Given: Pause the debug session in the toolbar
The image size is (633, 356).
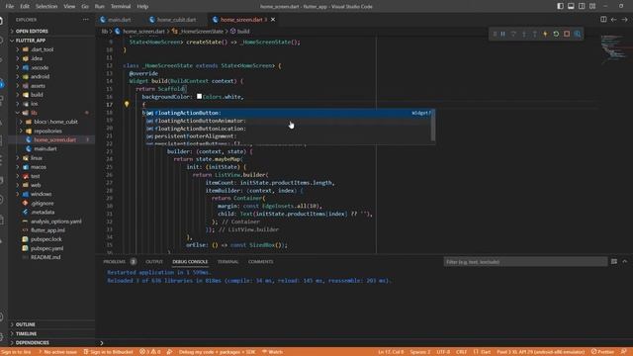Looking at the screenshot, I should [503, 34].
